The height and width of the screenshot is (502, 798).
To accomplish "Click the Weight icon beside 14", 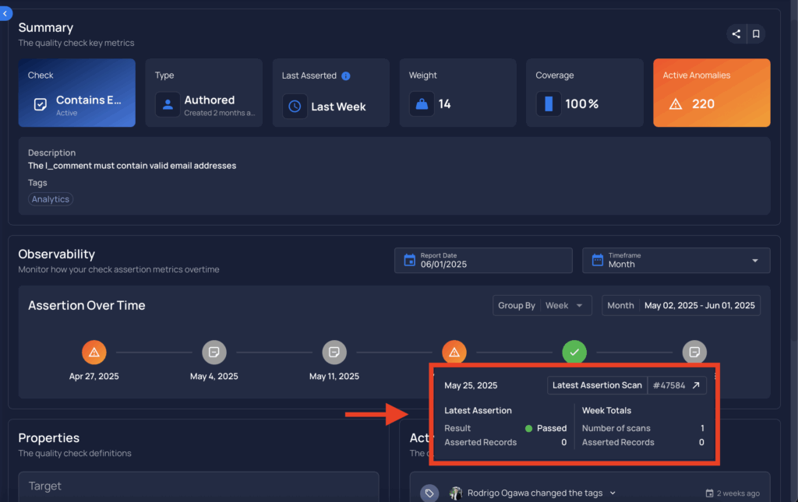I will point(422,104).
